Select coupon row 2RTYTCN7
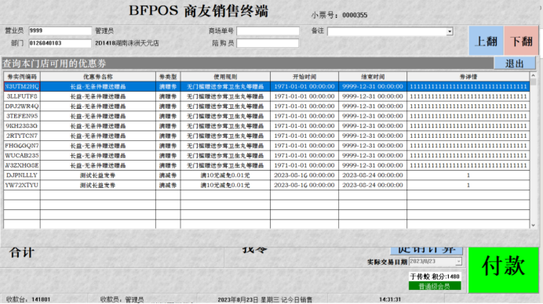Screen dimensions: 543x304 tap(266, 136)
